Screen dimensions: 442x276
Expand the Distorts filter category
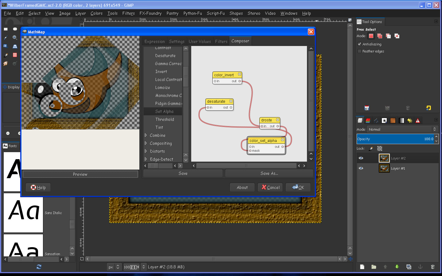pos(146,151)
